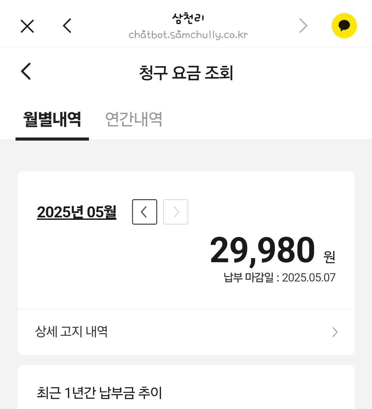
Task: Switch to the 연간내역 tab
Action: tap(134, 120)
